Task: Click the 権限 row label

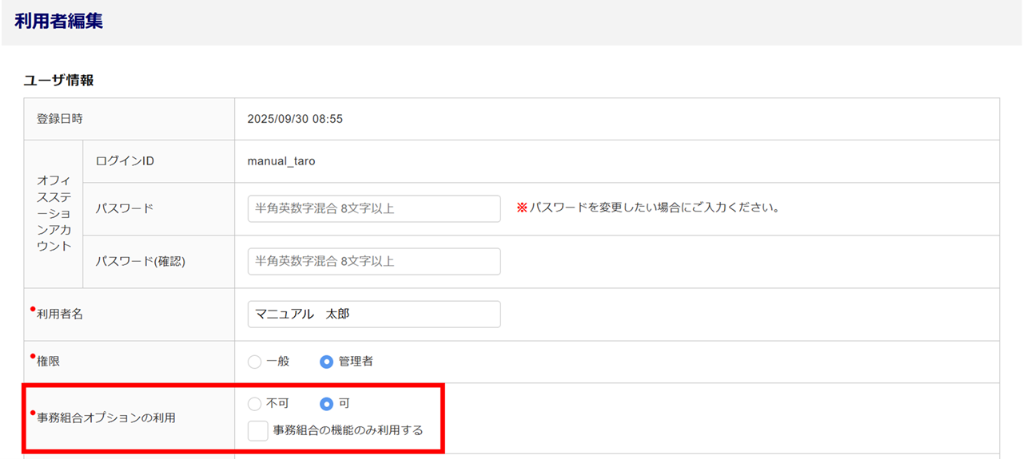Action: pos(49,362)
